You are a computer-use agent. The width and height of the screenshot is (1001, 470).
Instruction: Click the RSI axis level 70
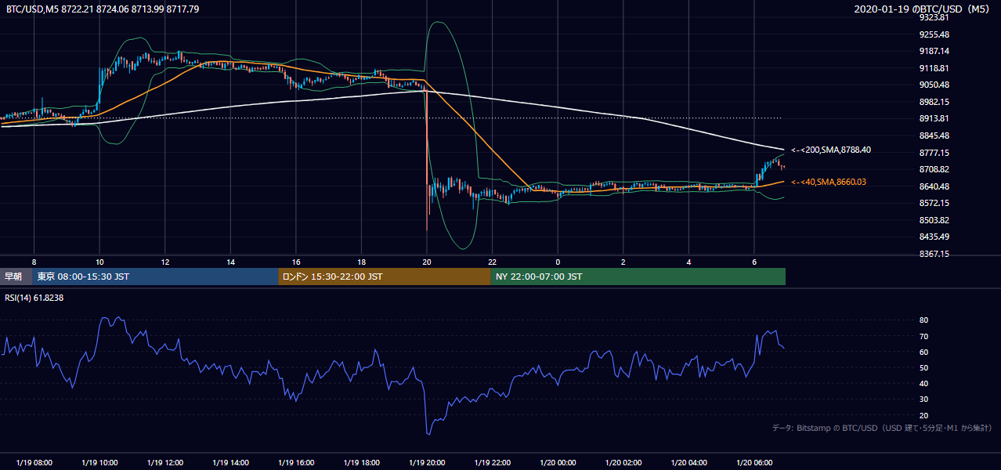[x=923, y=336]
